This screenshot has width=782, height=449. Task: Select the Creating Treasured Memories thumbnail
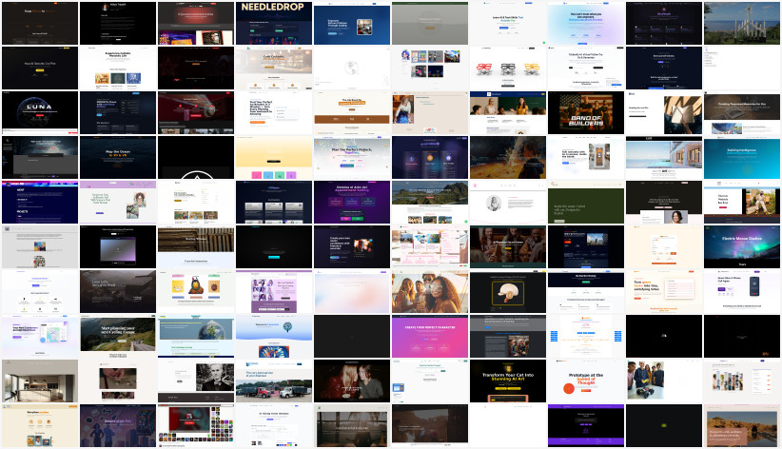pos(742,112)
